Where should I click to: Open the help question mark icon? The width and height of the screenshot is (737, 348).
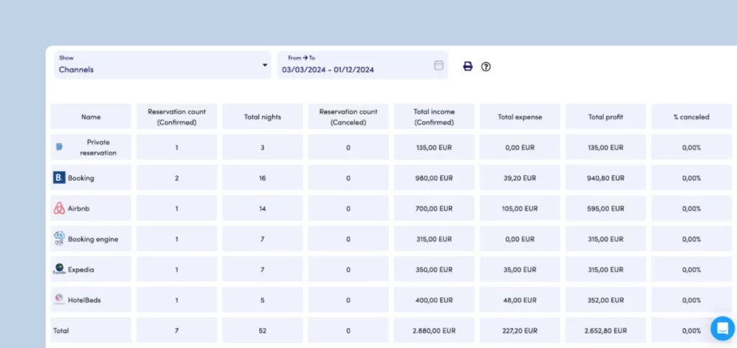(486, 66)
